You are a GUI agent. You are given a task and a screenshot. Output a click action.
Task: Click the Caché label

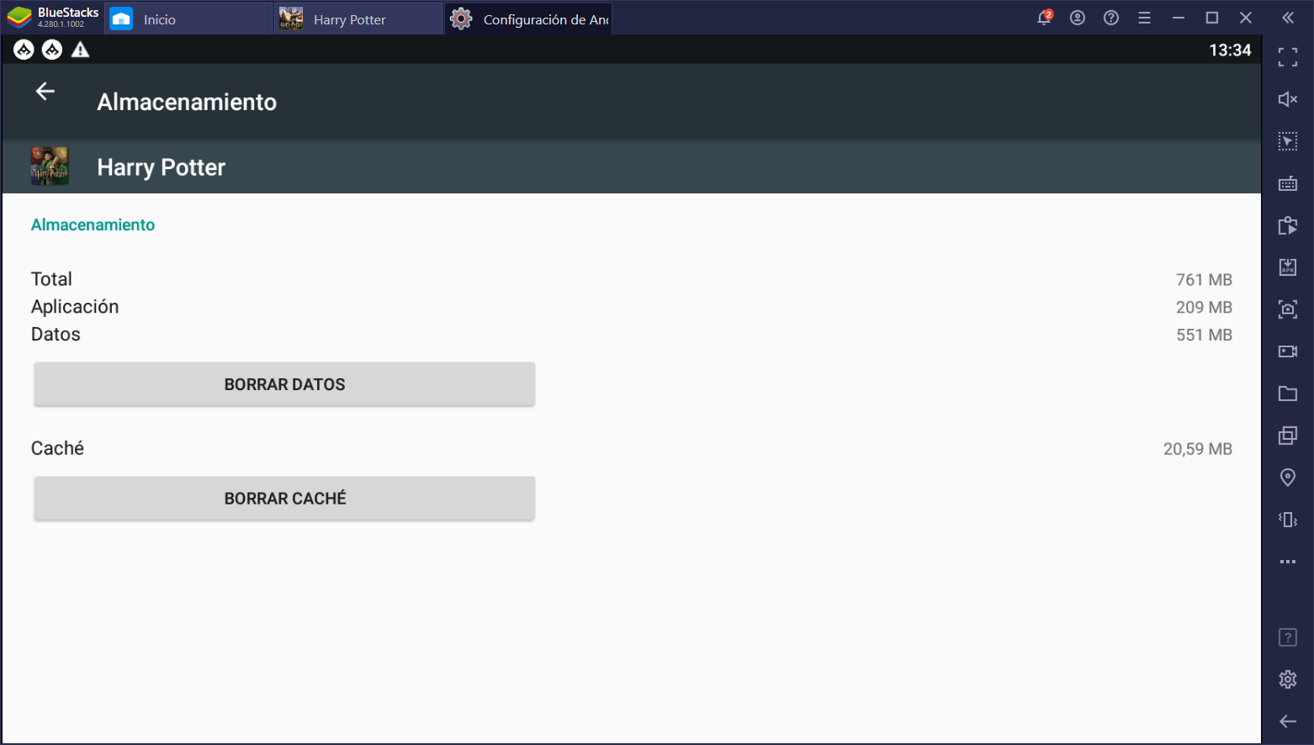[57, 448]
